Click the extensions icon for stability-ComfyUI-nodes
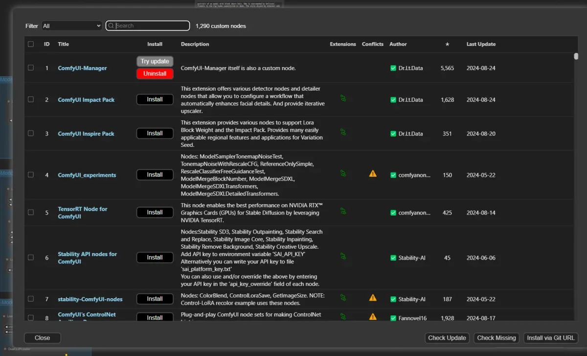587x356 pixels. (x=343, y=297)
